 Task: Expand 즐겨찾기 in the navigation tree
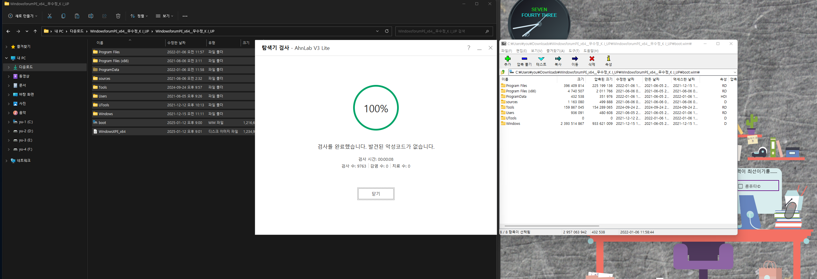click(6, 47)
